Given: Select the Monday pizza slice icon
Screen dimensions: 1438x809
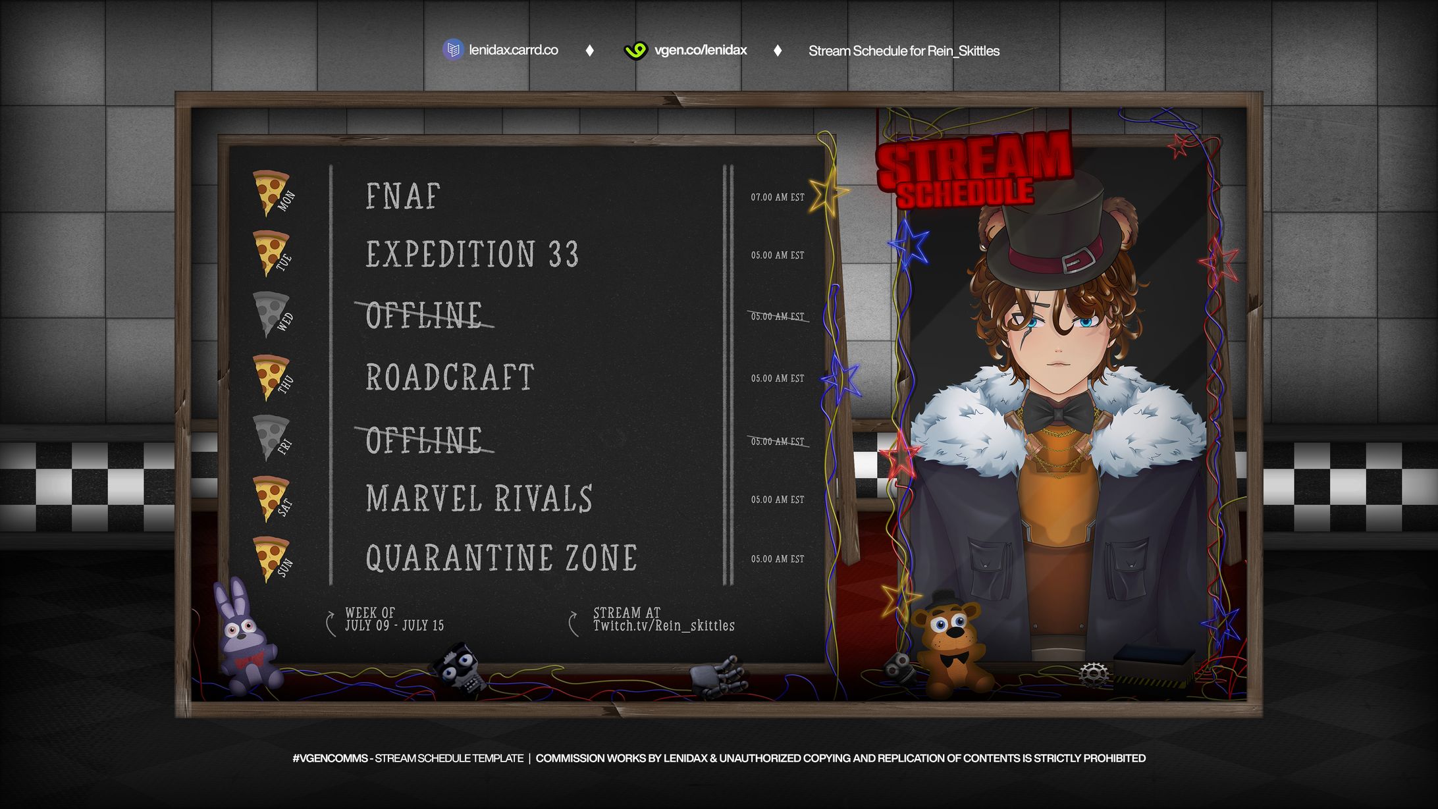Looking at the screenshot, I should click(270, 191).
